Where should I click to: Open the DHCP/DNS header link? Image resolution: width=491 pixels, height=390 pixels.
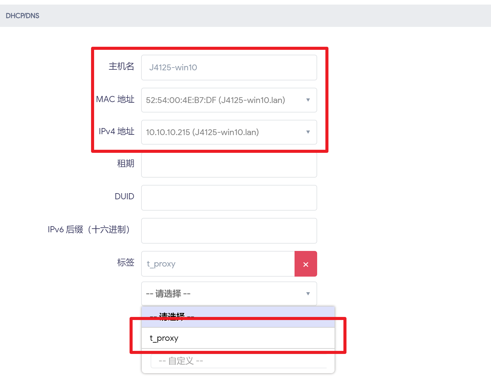(23, 16)
